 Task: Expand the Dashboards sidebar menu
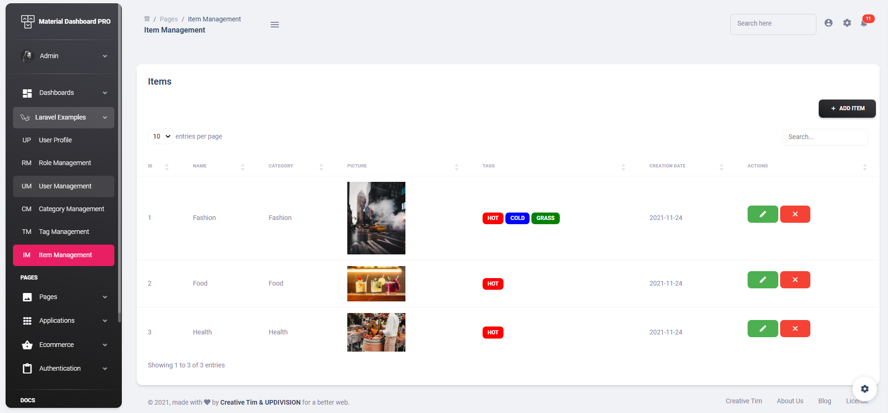(64, 93)
